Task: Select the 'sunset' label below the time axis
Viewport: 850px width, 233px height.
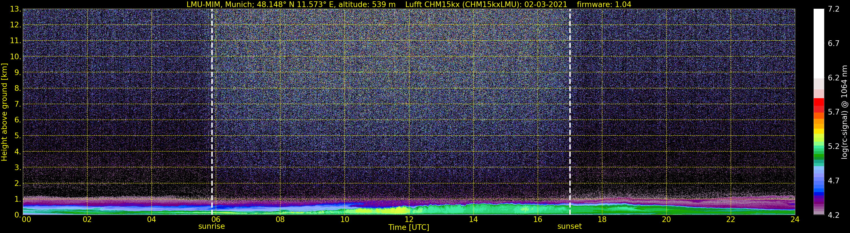Action: 570,227
